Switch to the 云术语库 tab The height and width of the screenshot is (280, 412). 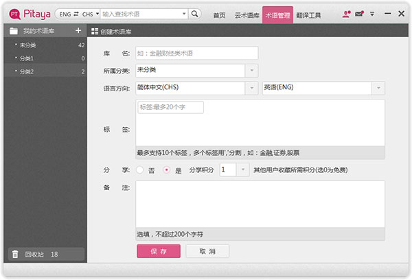click(247, 15)
